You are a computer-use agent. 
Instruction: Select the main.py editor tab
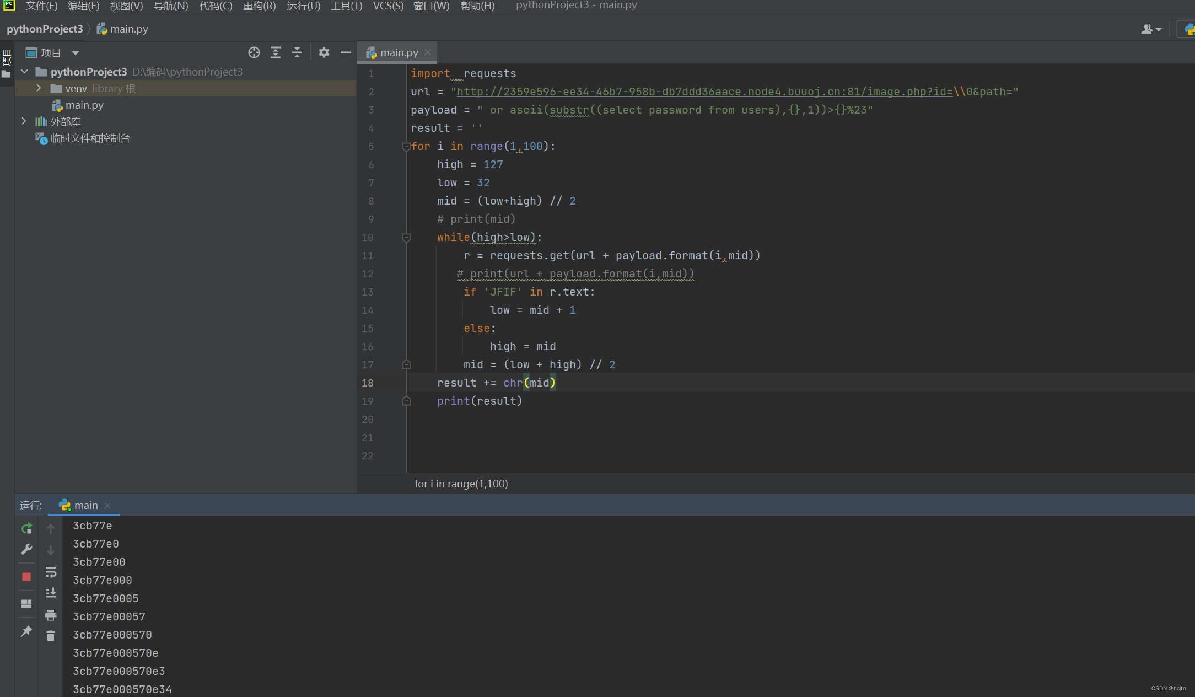[x=398, y=52]
